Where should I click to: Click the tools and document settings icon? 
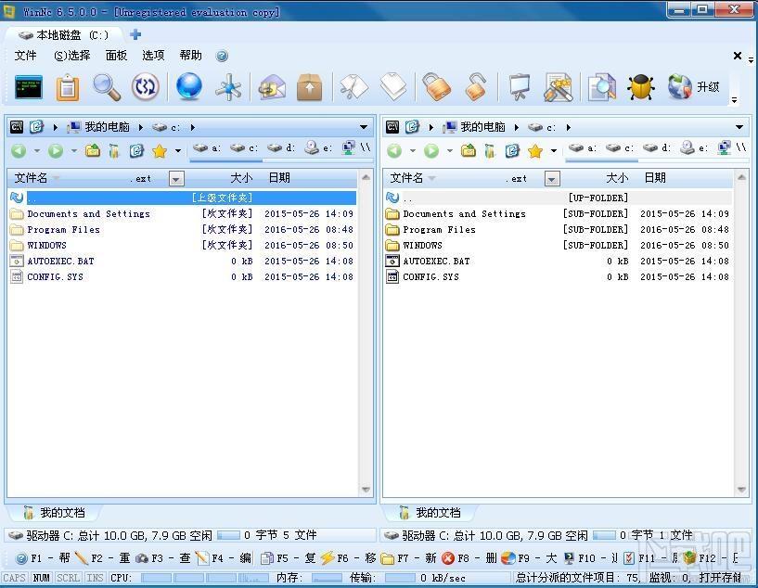pyautogui.click(x=559, y=87)
